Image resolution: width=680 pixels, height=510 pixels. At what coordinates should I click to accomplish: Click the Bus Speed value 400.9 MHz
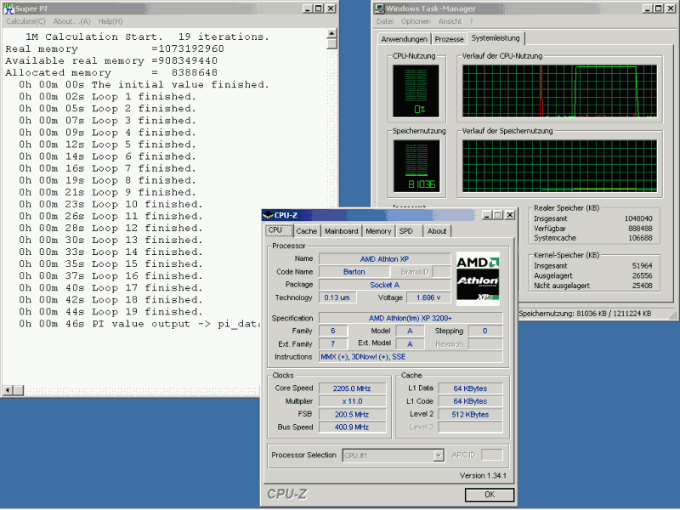point(352,428)
